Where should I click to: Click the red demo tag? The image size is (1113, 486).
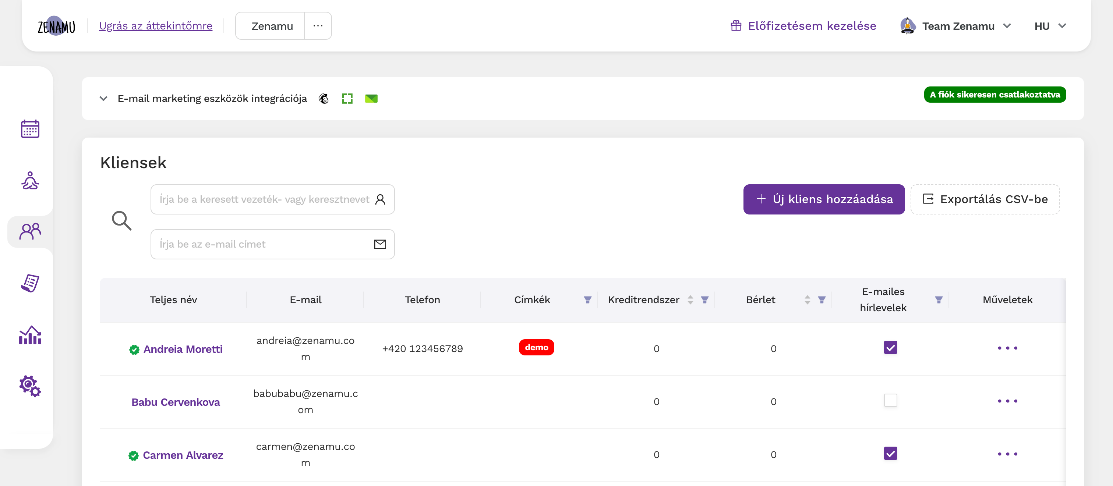[x=536, y=347]
